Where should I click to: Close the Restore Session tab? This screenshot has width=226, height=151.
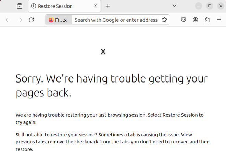[95, 6]
